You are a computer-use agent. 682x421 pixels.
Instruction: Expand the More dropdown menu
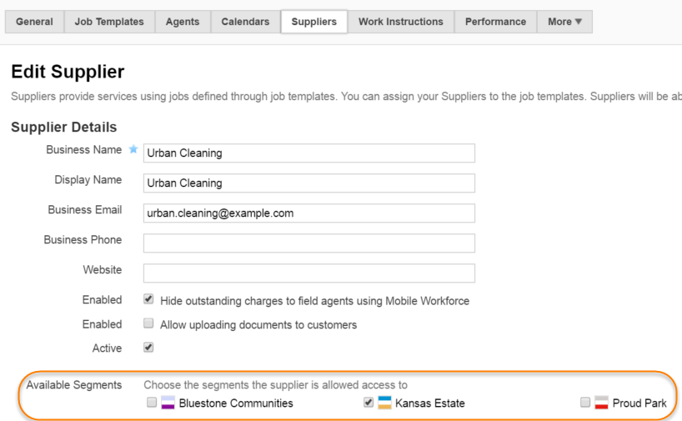click(x=564, y=22)
